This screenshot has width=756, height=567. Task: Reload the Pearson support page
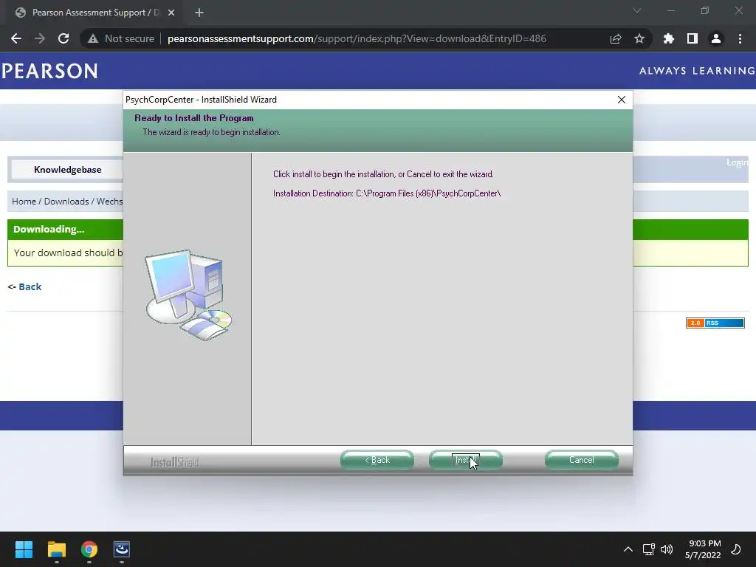[x=63, y=38]
